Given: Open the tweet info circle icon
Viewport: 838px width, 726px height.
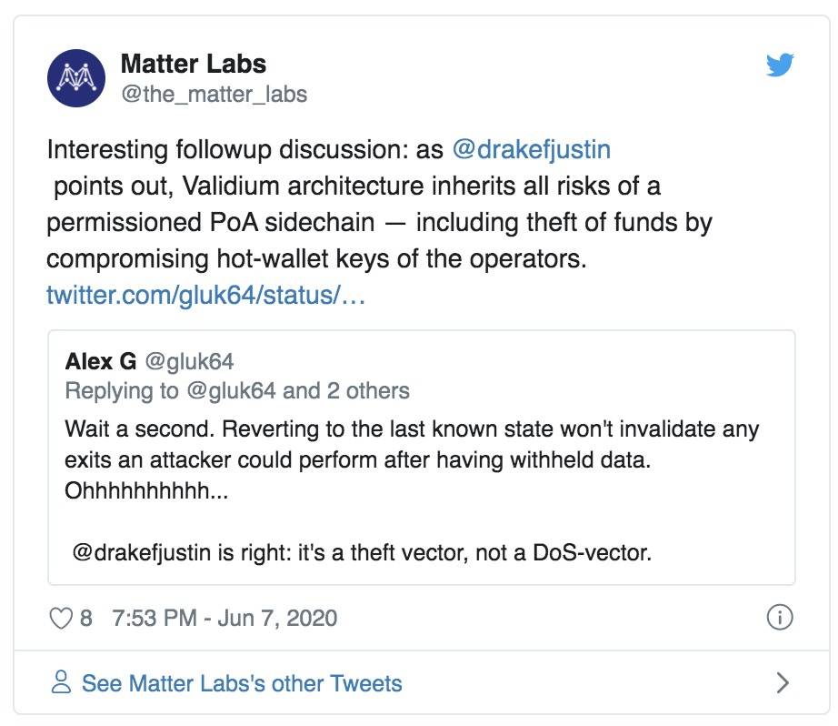Looking at the screenshot, I should (x=780, y=618).
